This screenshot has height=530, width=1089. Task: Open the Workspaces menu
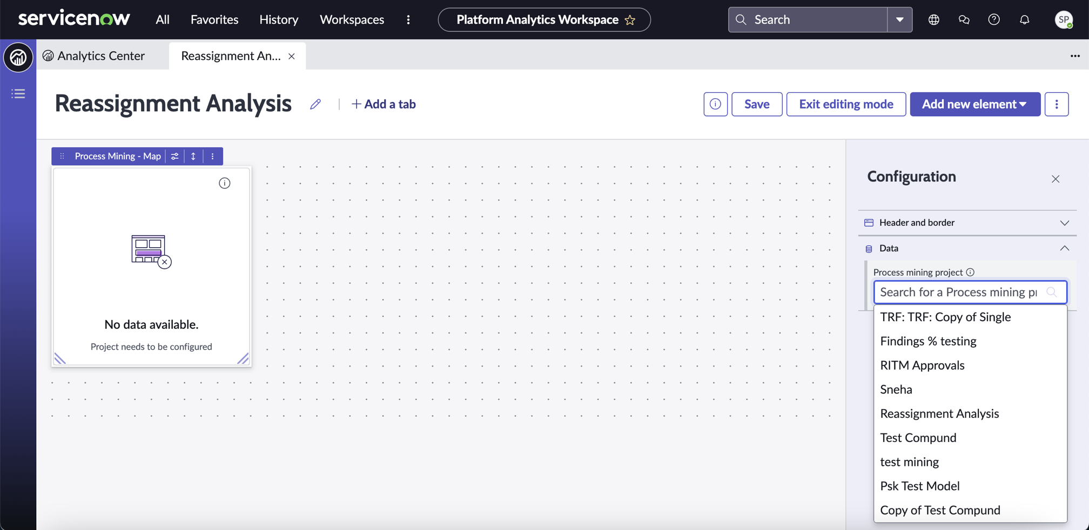coord(352,19)
